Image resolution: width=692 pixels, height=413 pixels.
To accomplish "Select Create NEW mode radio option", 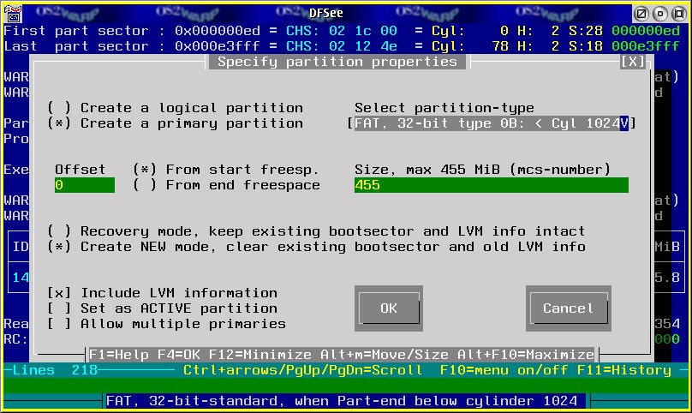I will (x=316, y=247).
